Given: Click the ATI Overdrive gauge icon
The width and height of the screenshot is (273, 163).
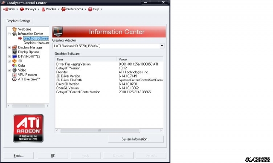Looking at the screenshot, I should click(15, 79).
